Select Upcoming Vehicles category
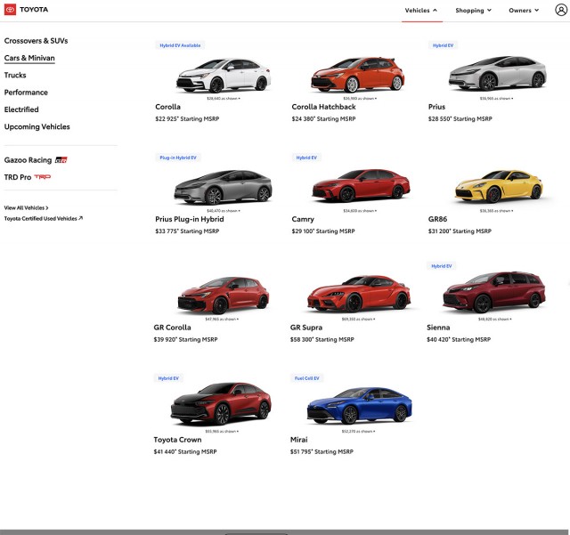Image resolution: width=570 pixels, height=535 pixels. click(37, 126)
